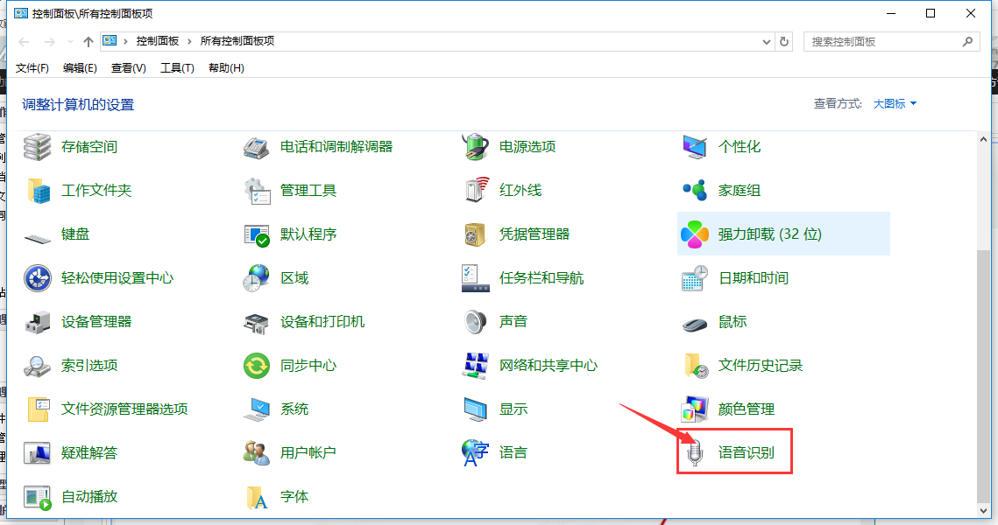Open the 文件(F) menu
Image resolution: width=998 pixels, height=525 pixels.
click(x=32, y=68)
